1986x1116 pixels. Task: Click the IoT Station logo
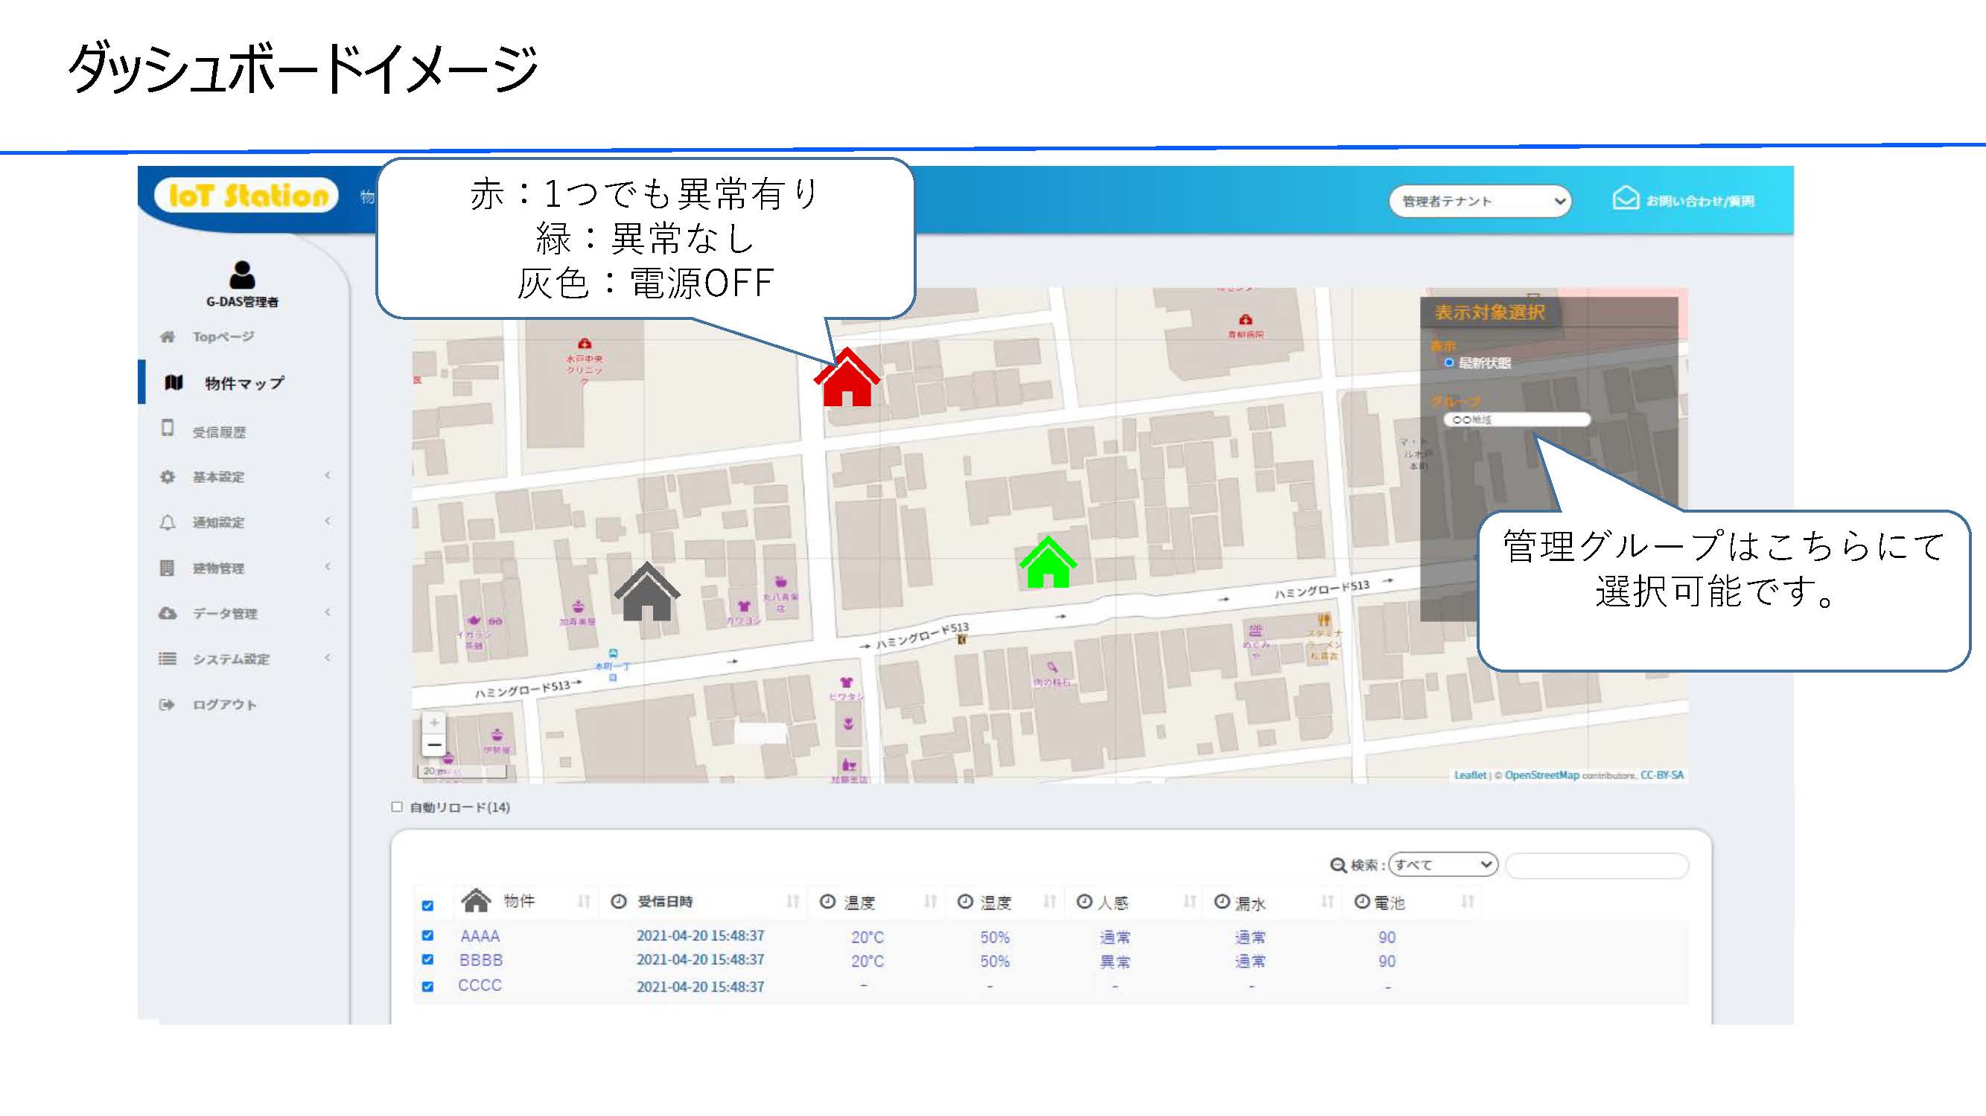tap(246, 196)
